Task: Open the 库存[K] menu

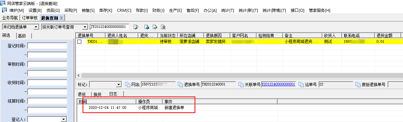Action: point(105,11)
